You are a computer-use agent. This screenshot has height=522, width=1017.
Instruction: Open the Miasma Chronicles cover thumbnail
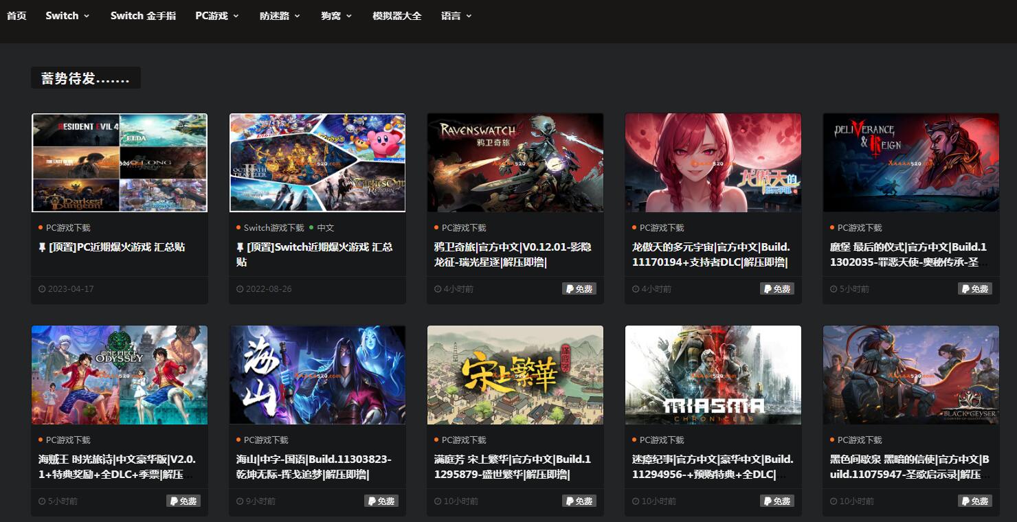(713, 375)
